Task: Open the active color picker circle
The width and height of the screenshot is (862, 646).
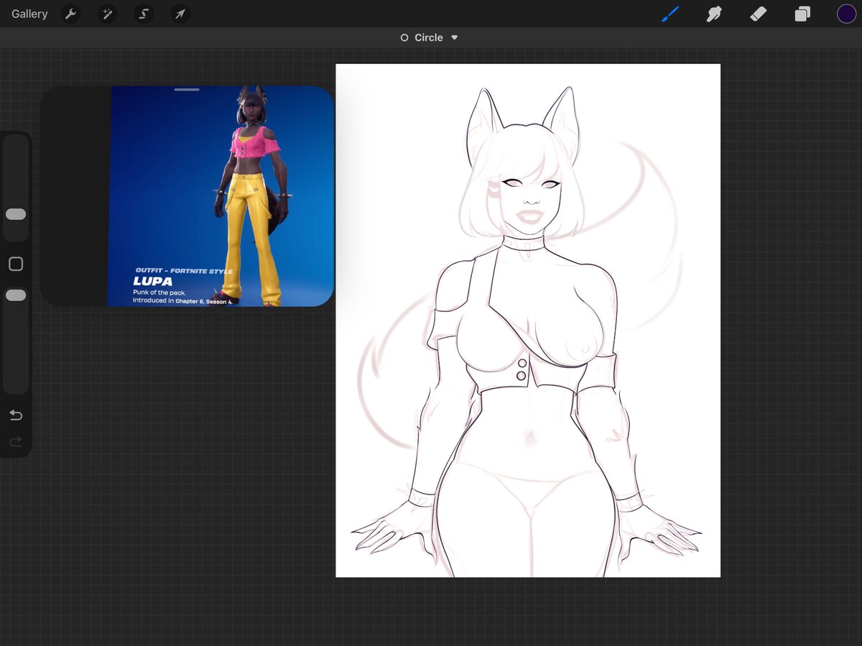Action: (x=846, y=14)
